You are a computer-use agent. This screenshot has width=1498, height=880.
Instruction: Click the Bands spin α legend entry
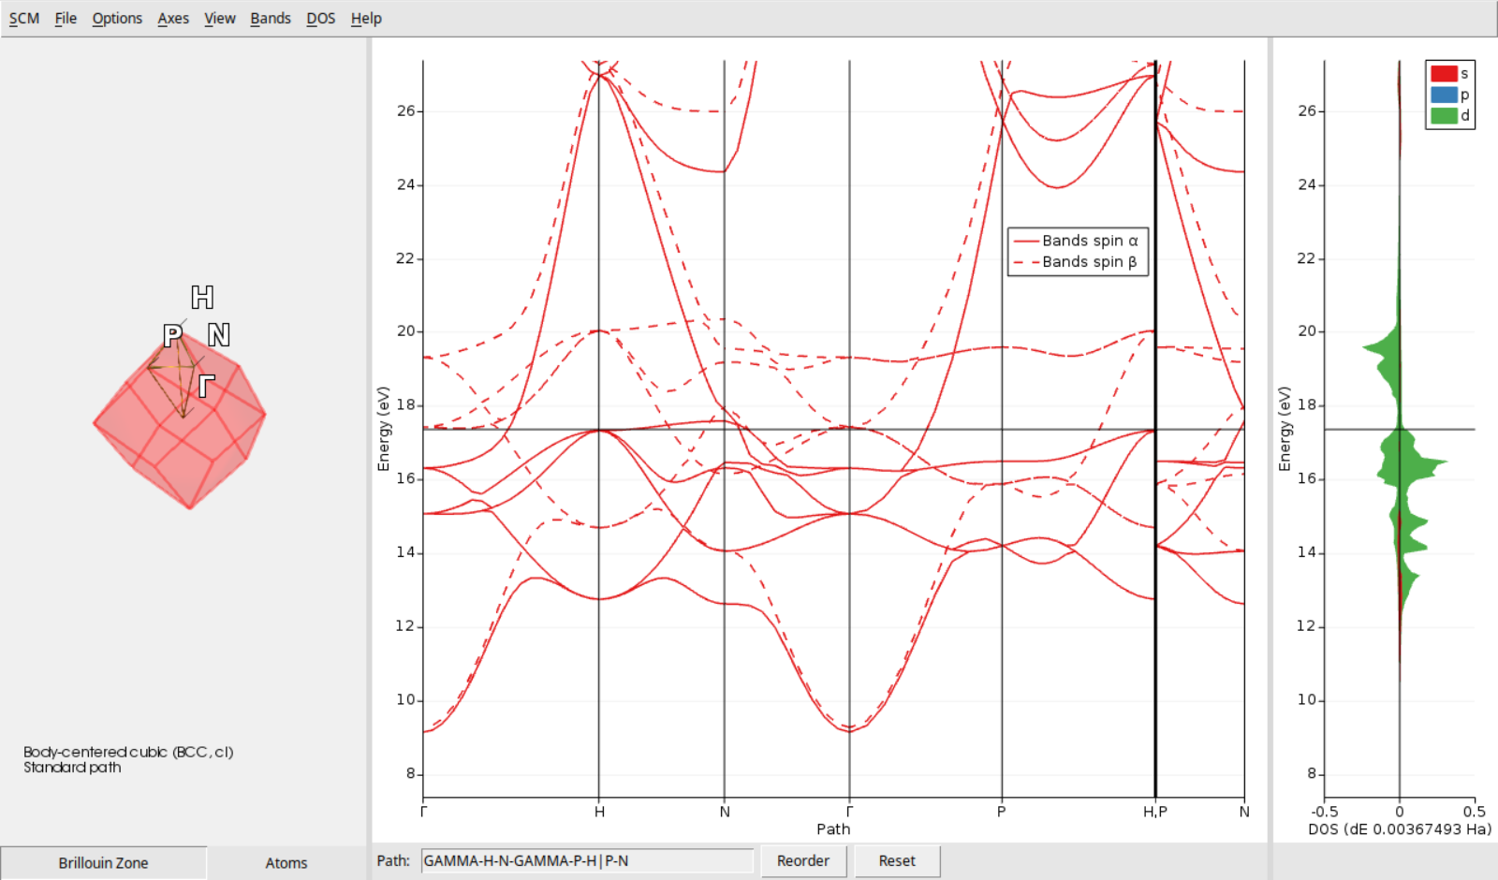pyautogui.click(x=1077, y=240)
